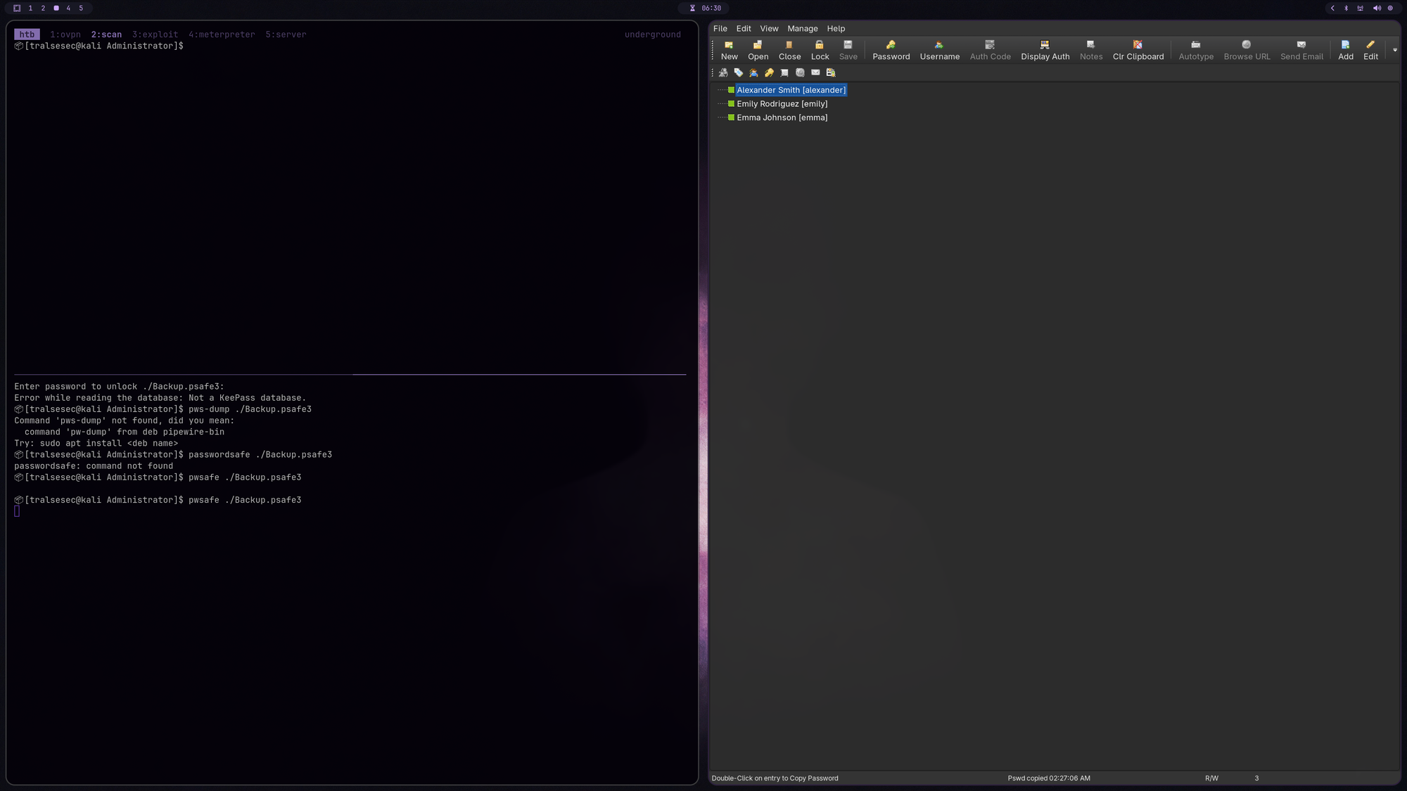
Task: Switch to workspace 4 in top bar
Action: point(68,8)
